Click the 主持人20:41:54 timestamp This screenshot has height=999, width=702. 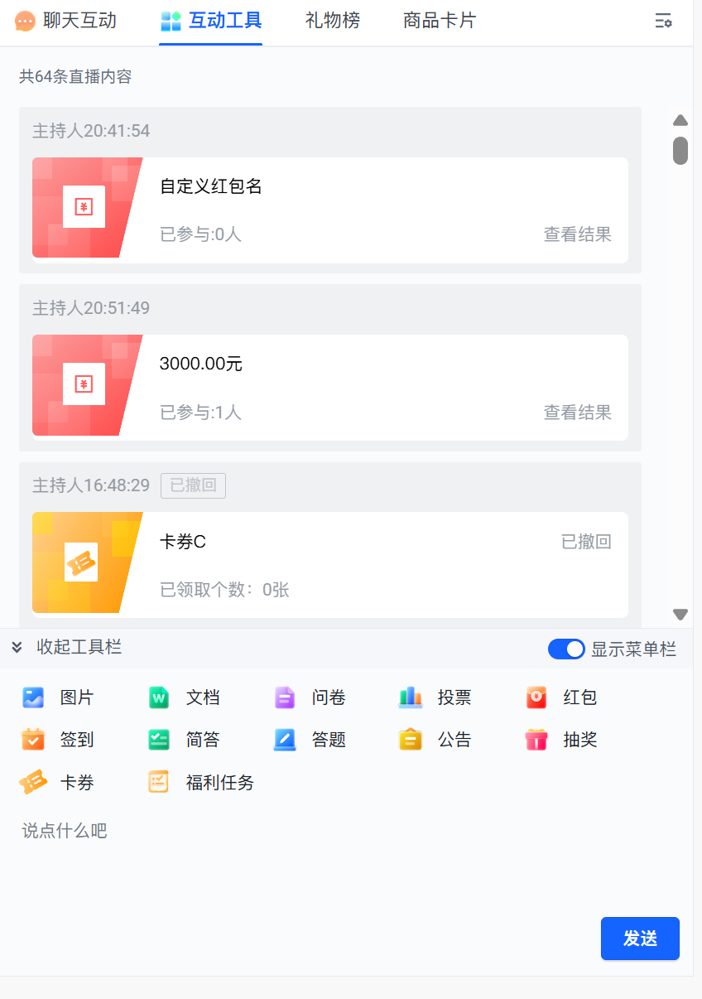coord(91,131)
